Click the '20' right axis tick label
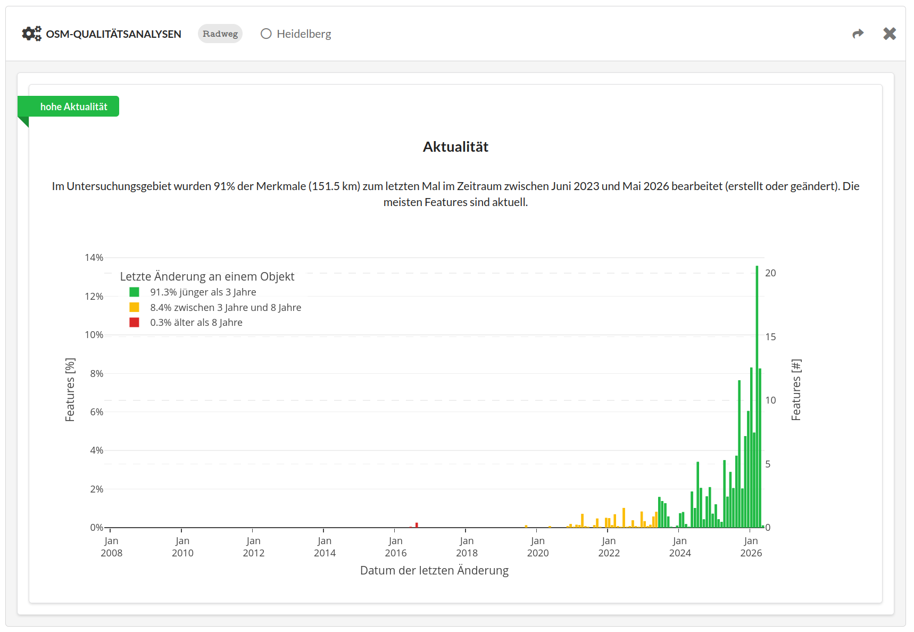 coord(770,273)
